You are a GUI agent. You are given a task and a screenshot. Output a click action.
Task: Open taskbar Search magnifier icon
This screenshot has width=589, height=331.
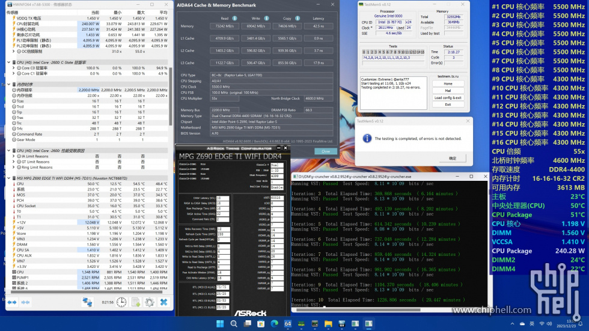pos(234,324)
